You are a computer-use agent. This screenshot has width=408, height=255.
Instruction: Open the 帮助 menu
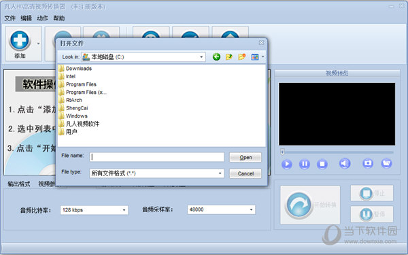point(58,18)
